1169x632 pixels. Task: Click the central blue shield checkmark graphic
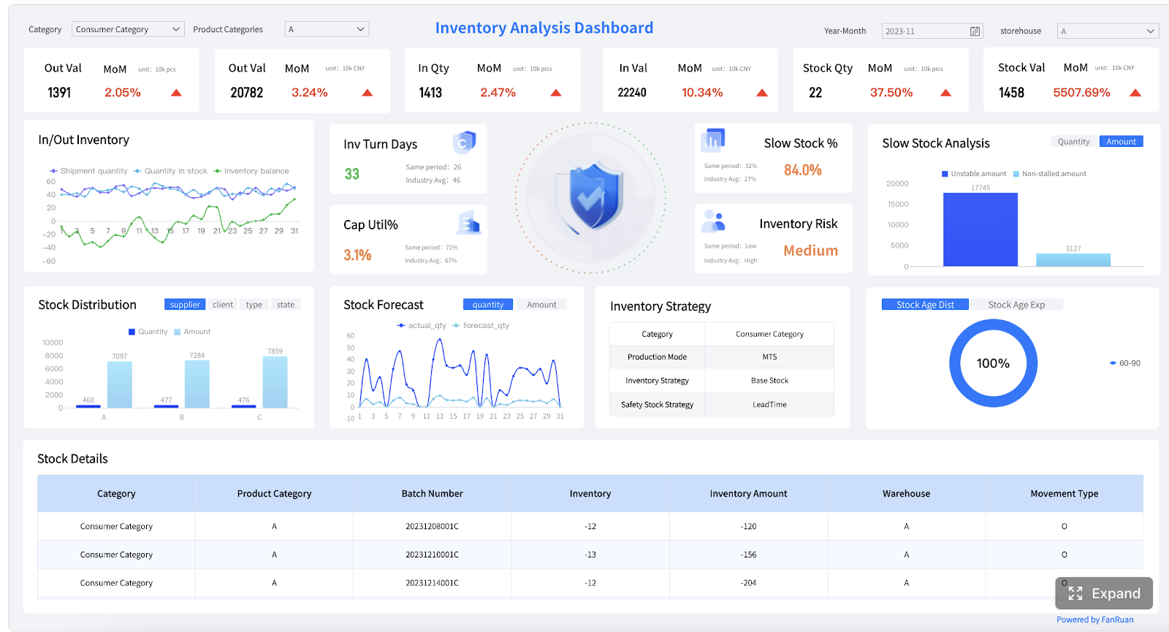point(590,197)
